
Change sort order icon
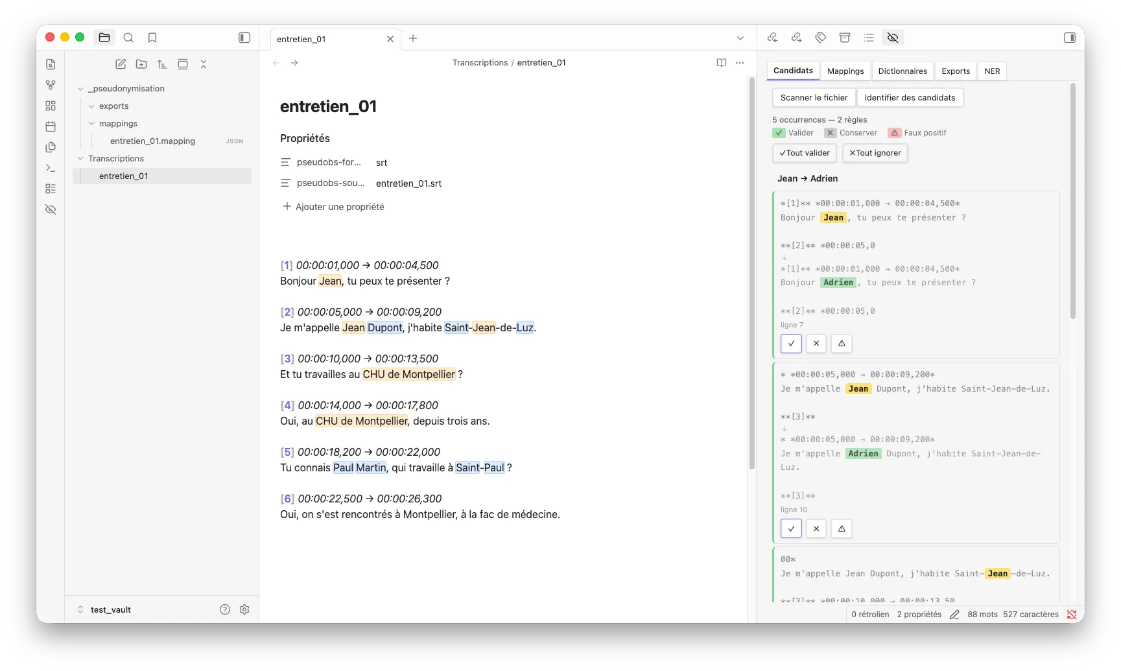162,64
